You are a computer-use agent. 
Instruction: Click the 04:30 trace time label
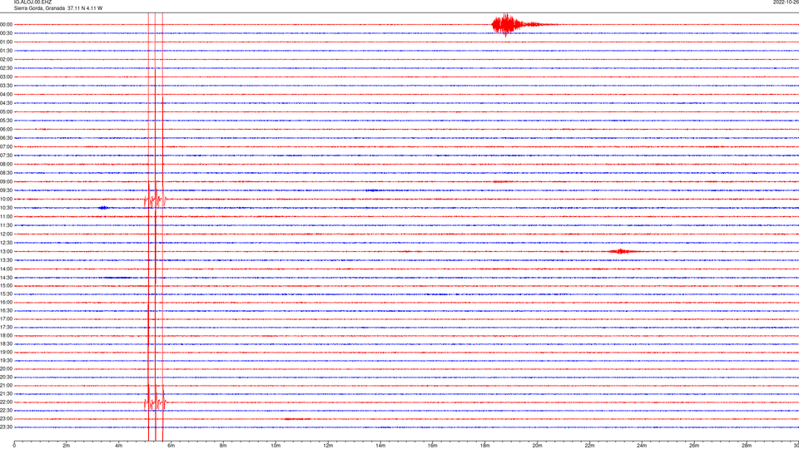[7, 103]
